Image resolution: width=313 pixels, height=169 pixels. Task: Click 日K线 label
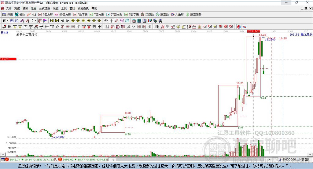(x=4, y=33)
